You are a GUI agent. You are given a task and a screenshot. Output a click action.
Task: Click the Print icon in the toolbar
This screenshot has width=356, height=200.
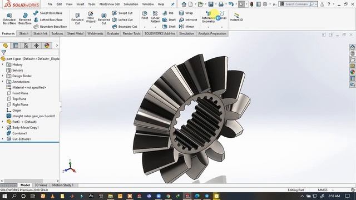pos(221,4)
